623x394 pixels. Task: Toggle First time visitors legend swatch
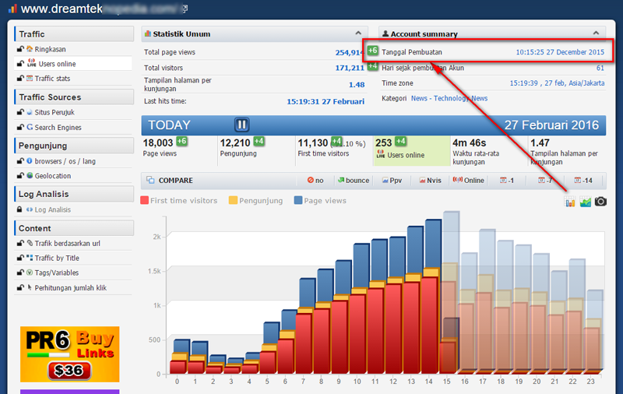(145, 201)
